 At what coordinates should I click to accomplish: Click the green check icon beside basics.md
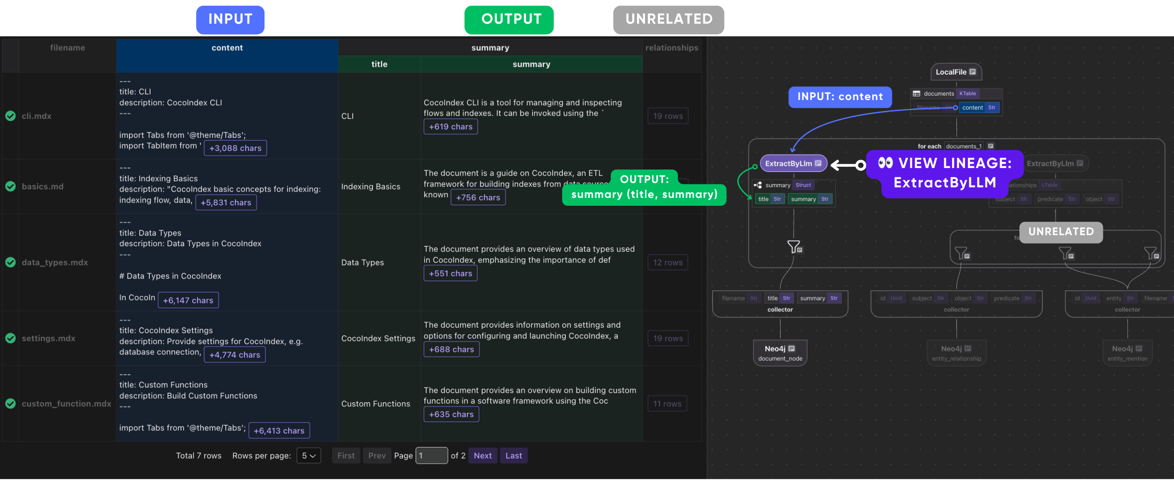coord(11,186)
